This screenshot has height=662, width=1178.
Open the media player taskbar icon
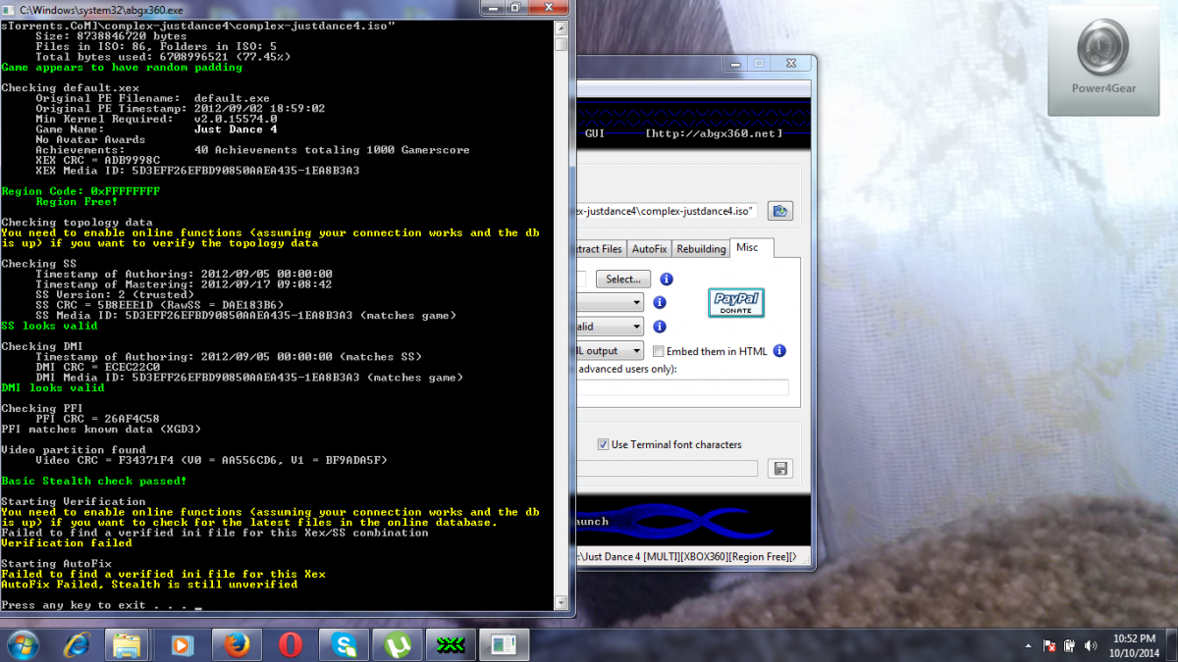183,644
